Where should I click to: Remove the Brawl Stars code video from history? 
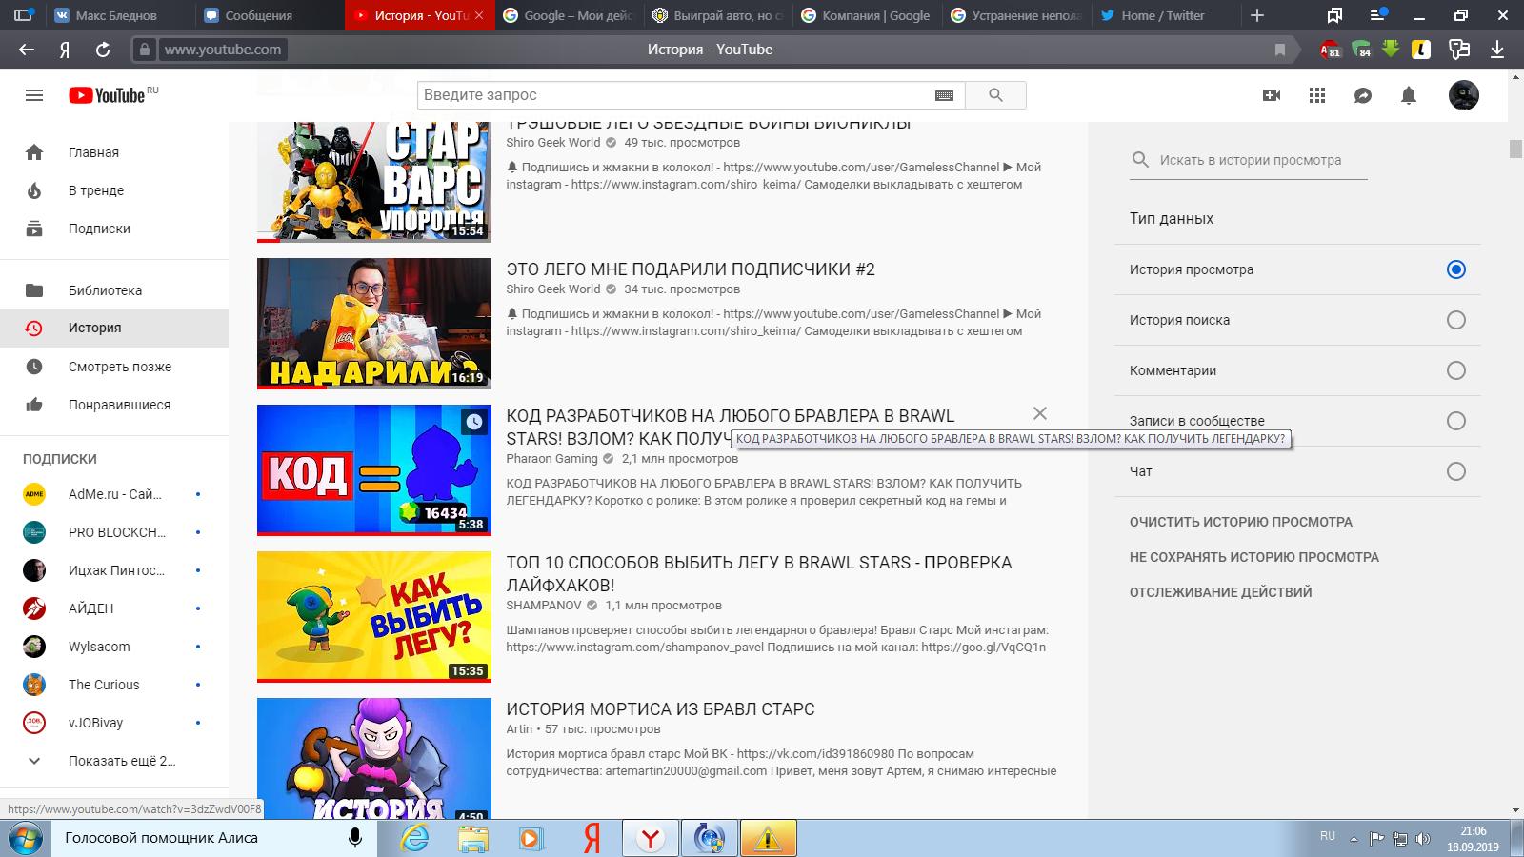(x=1040, y=413)
